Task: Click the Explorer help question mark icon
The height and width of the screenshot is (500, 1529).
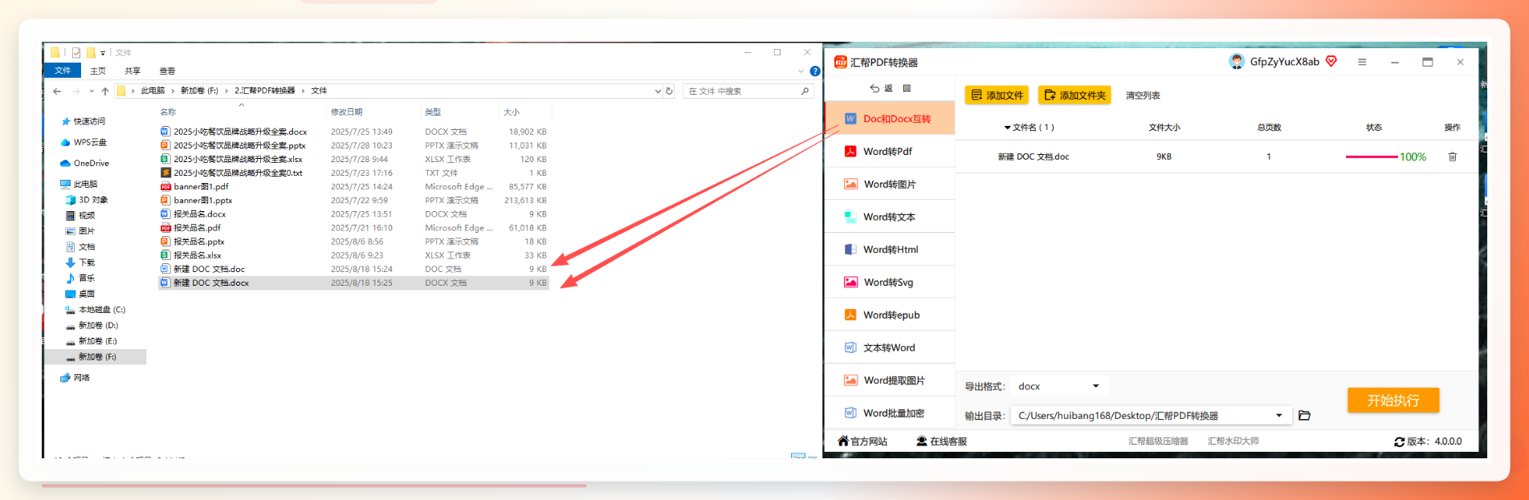Action: pyautogui.click(x=815, y=71)
